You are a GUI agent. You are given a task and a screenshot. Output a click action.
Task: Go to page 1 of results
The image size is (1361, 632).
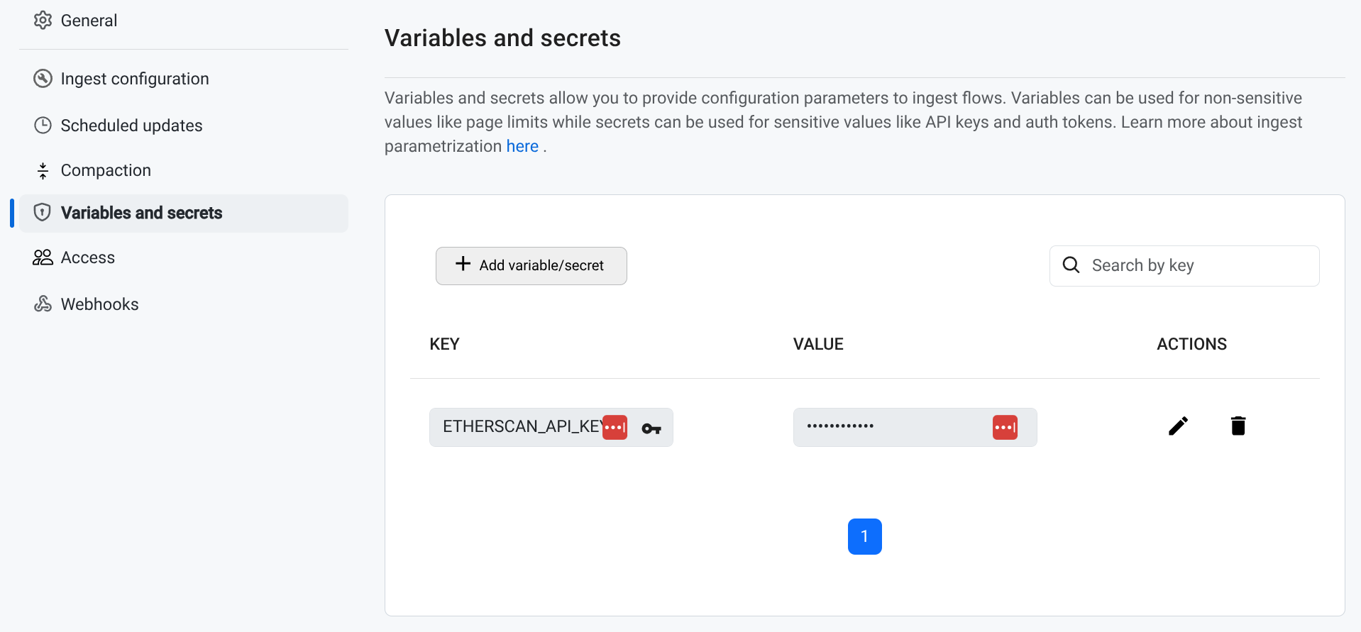[864, 536]
